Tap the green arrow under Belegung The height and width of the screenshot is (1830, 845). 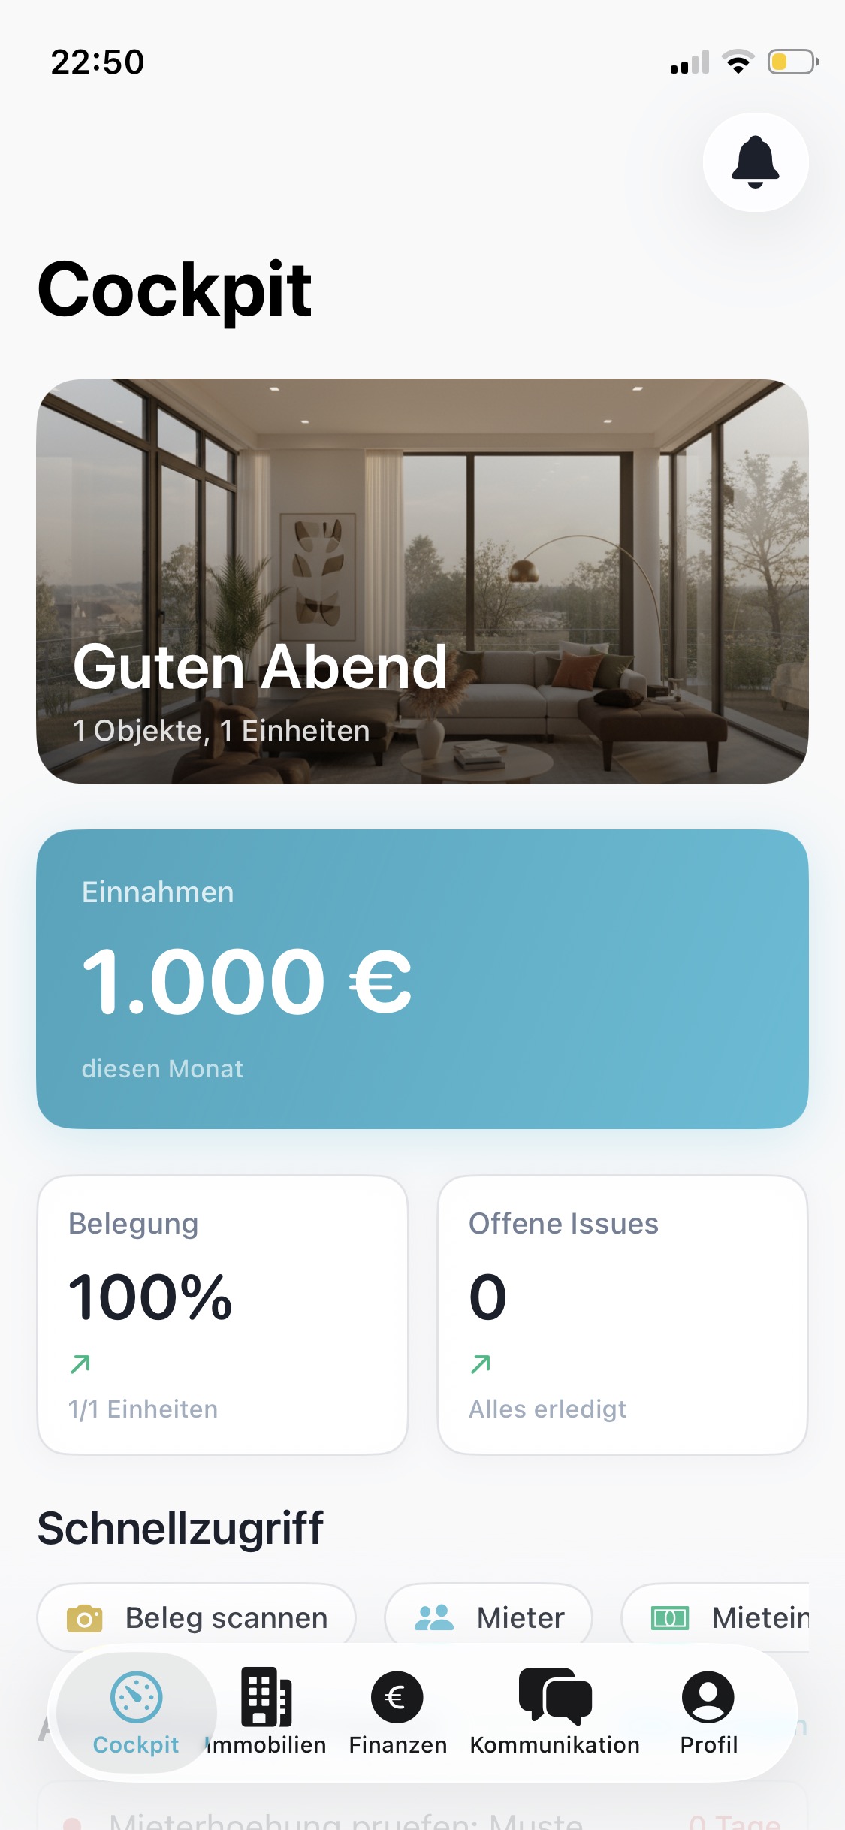(80, 1363)
